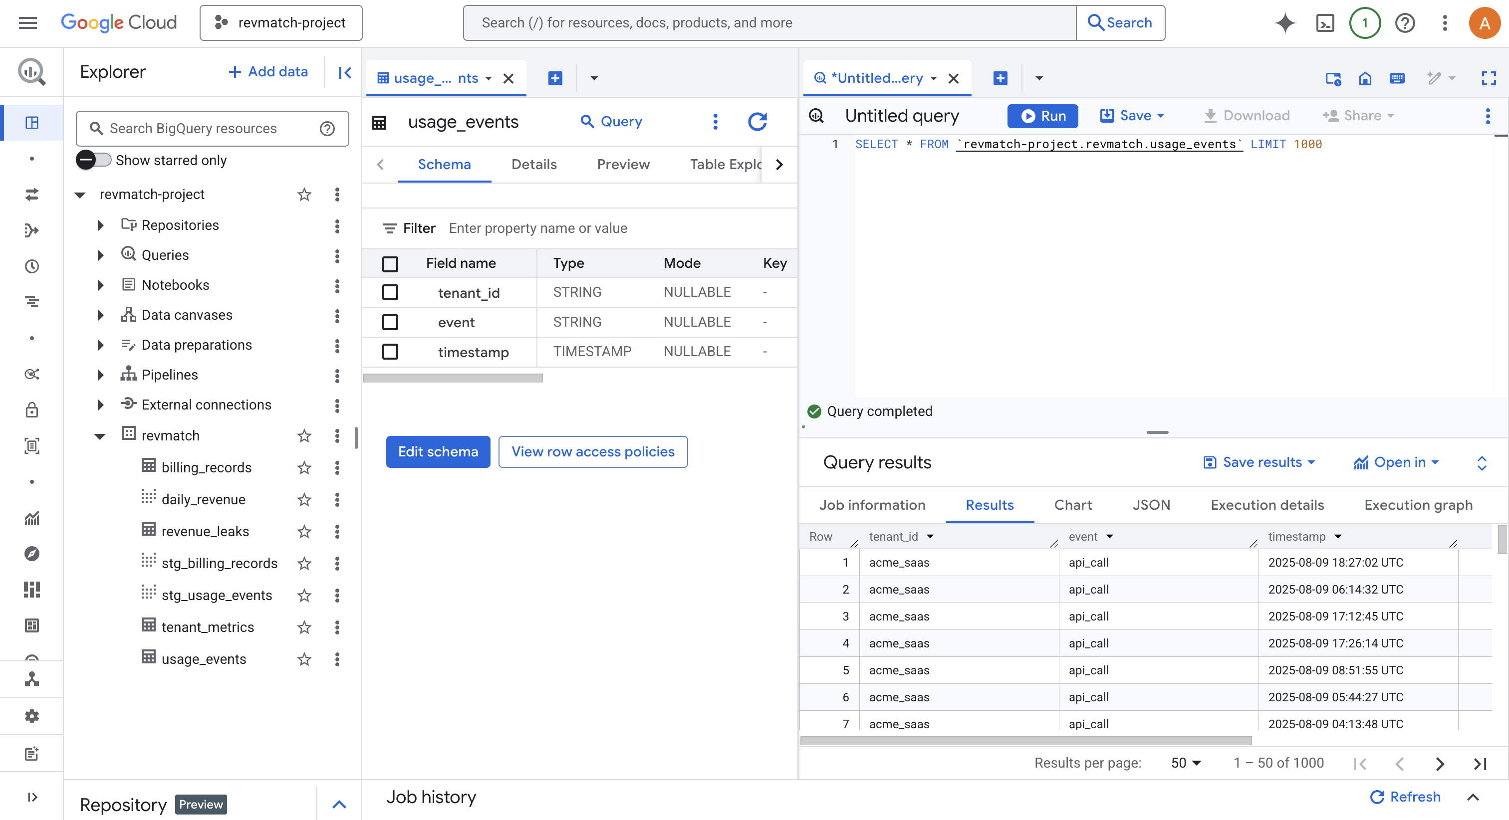Viewport: 1509px width, 820px height.
Task: Select the revmatch-project project picker
Action: [280, 23]
